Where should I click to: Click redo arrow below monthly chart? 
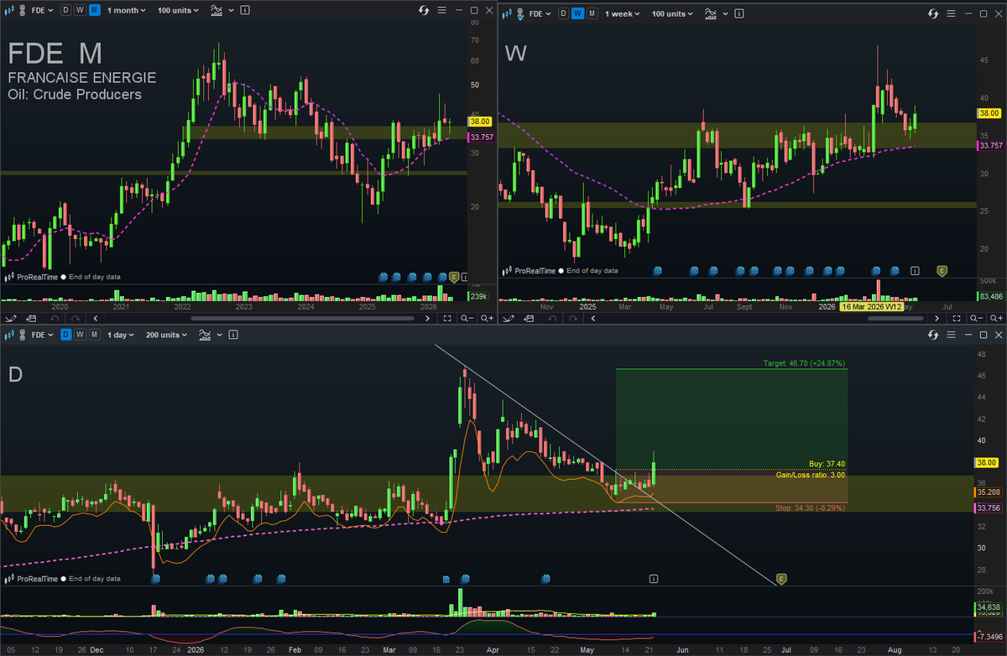click(76, 318)
